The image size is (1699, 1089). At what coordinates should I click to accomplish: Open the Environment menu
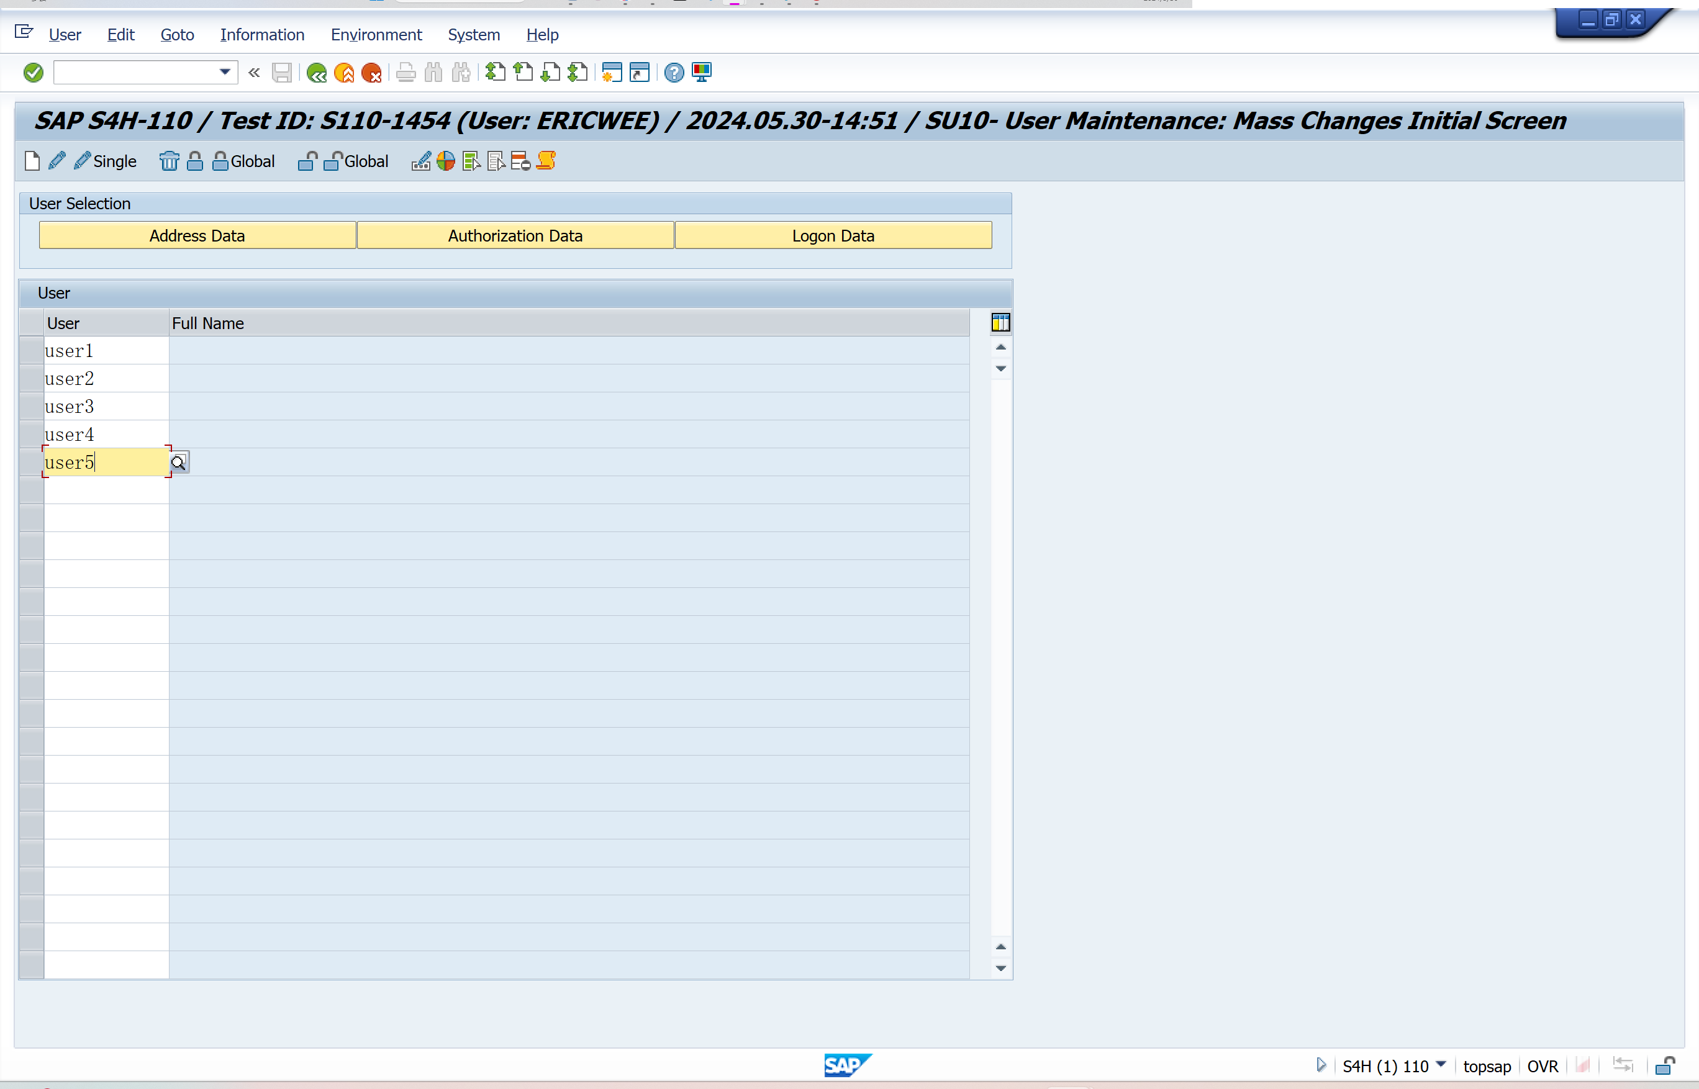(x=376, y=35)
